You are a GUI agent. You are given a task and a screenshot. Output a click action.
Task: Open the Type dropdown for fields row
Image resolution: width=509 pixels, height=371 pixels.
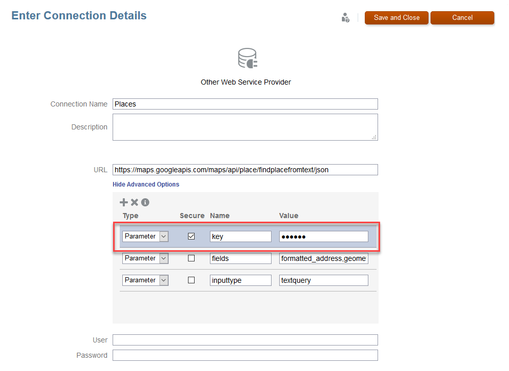pos(164,258)
